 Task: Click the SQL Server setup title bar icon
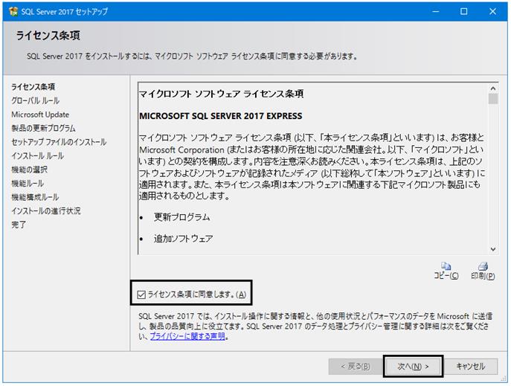click(x=13, y=11)
